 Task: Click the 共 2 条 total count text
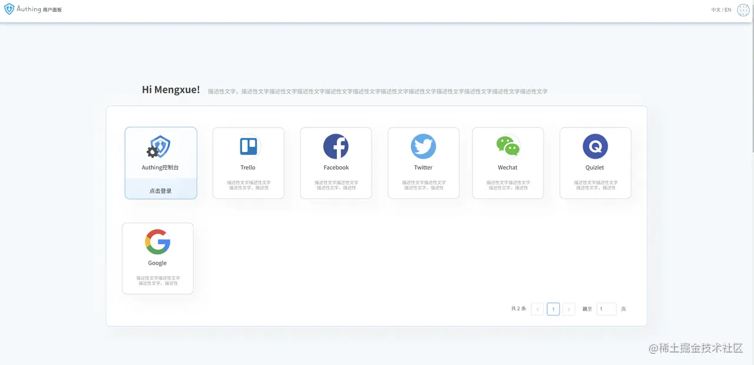coord(519,309)
